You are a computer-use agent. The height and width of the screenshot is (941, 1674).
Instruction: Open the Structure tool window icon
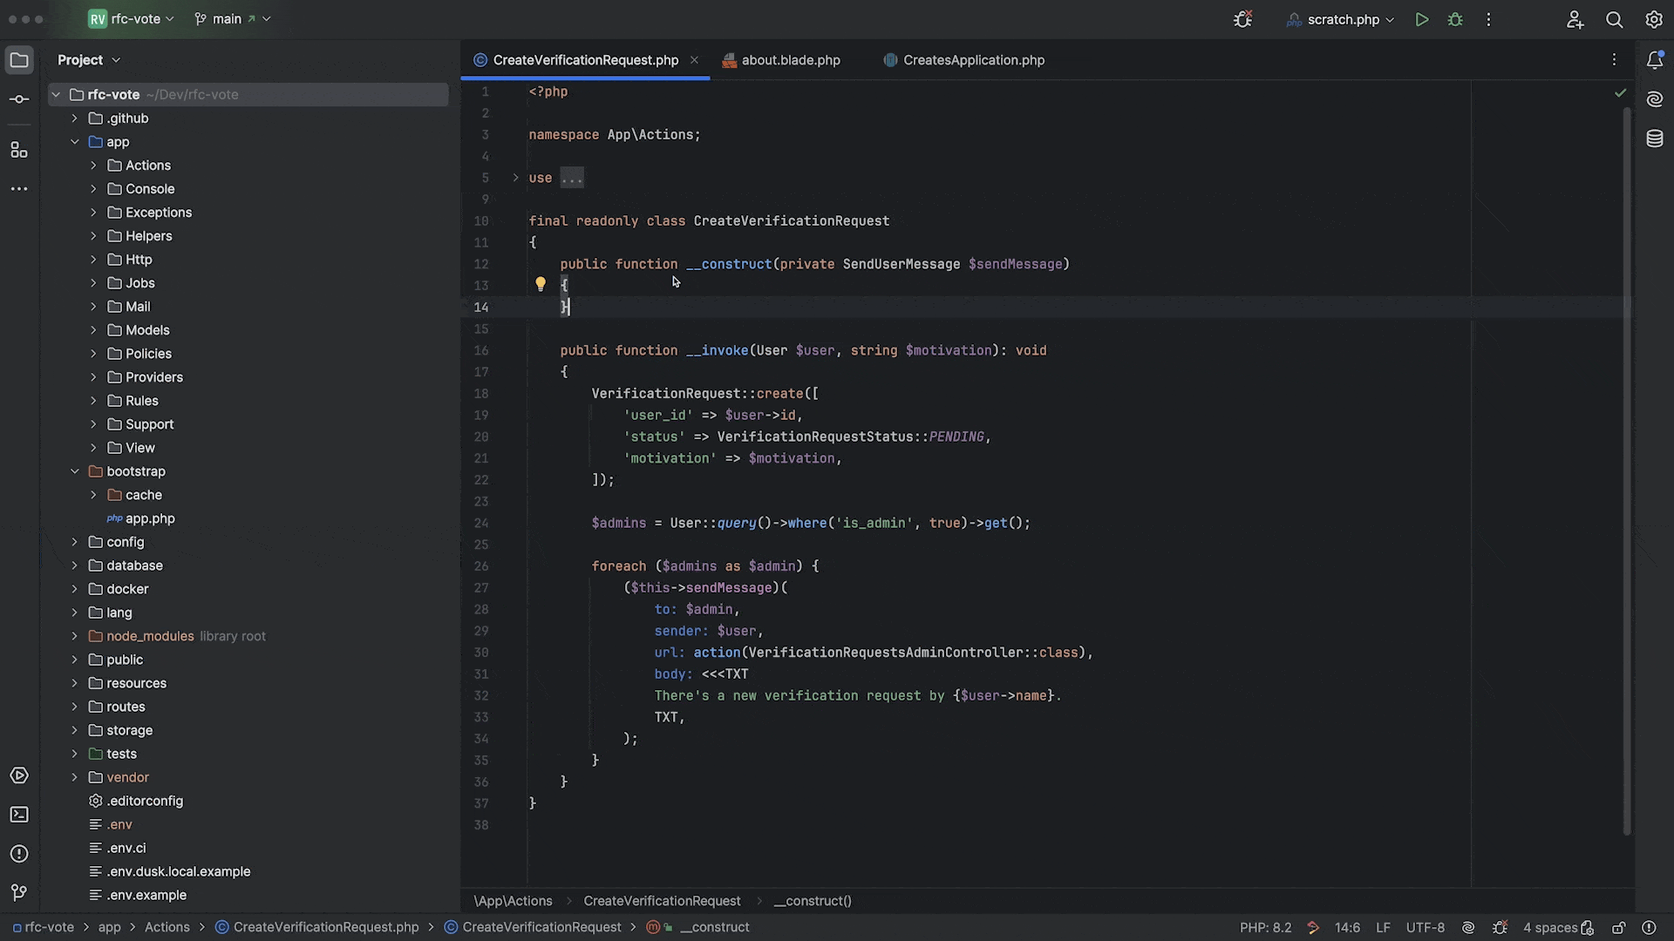[19, 150]
